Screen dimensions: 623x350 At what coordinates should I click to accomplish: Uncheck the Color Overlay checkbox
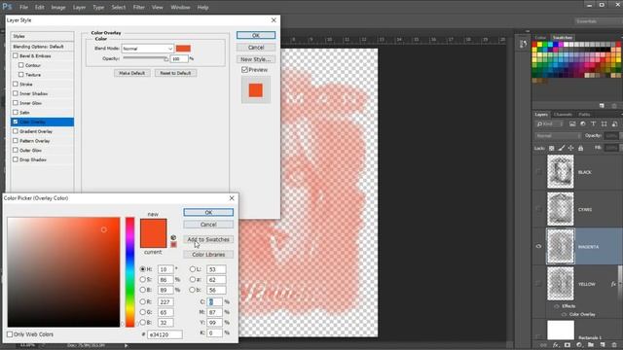[16, 122]
